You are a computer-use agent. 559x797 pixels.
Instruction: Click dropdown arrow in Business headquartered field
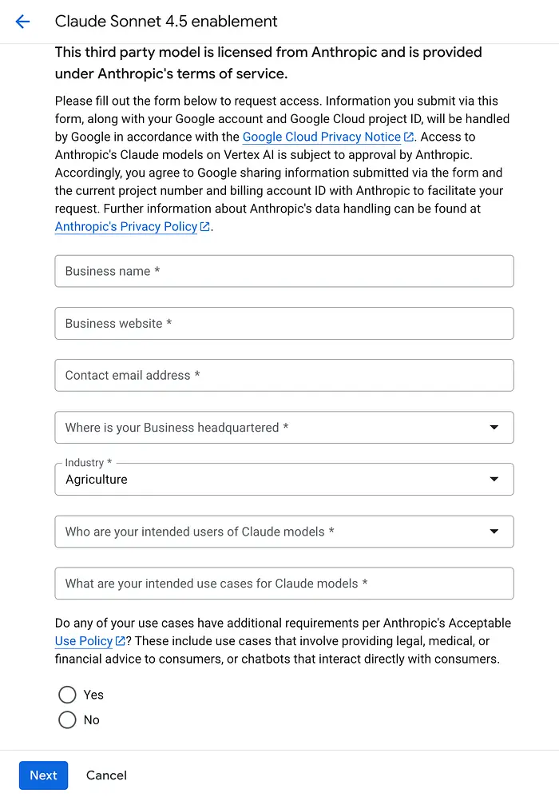494,428
